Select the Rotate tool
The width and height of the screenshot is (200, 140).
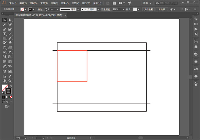click(x=5, y=48)
